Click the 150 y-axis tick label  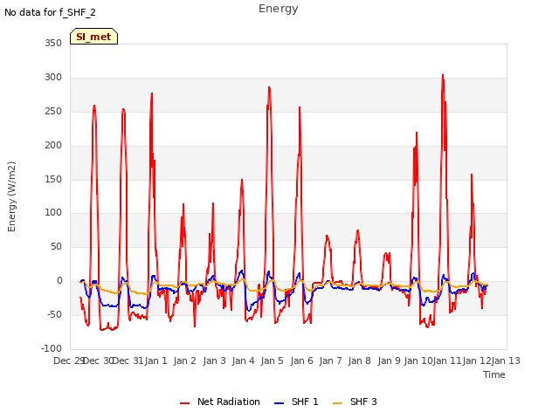[53, 179]
